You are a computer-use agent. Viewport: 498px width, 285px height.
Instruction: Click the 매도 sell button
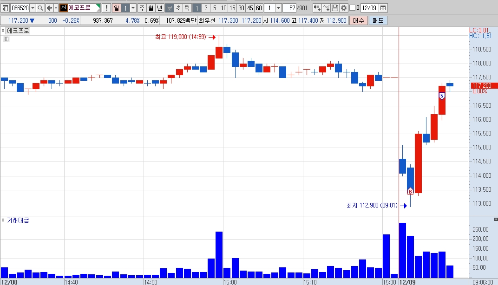click(x=378, y=20)
